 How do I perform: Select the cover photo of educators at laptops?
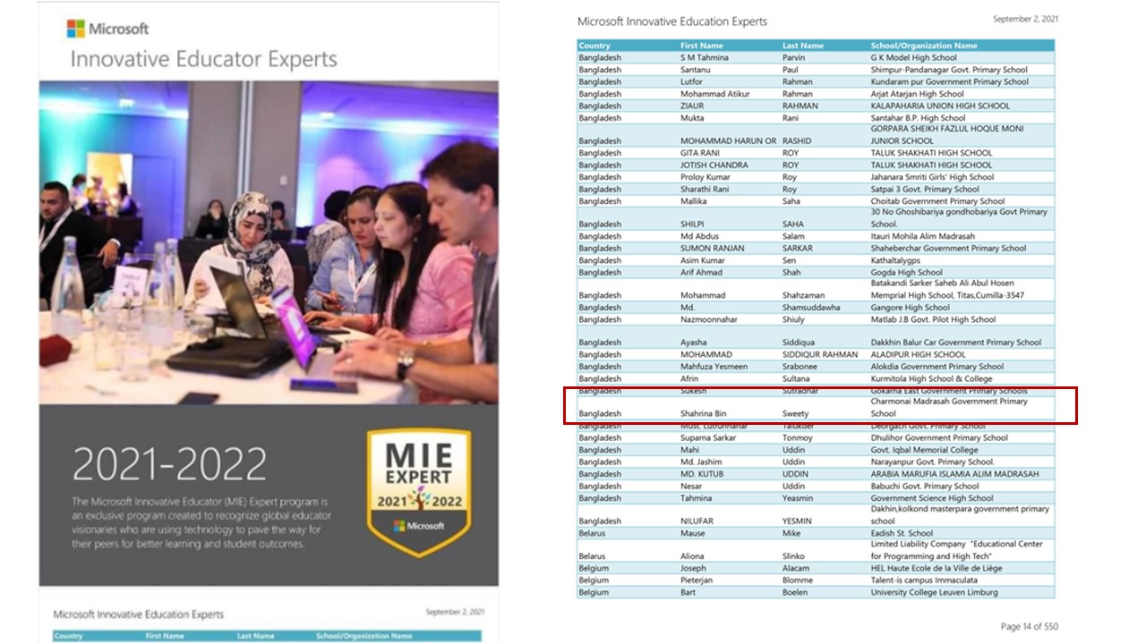(269, 242)
